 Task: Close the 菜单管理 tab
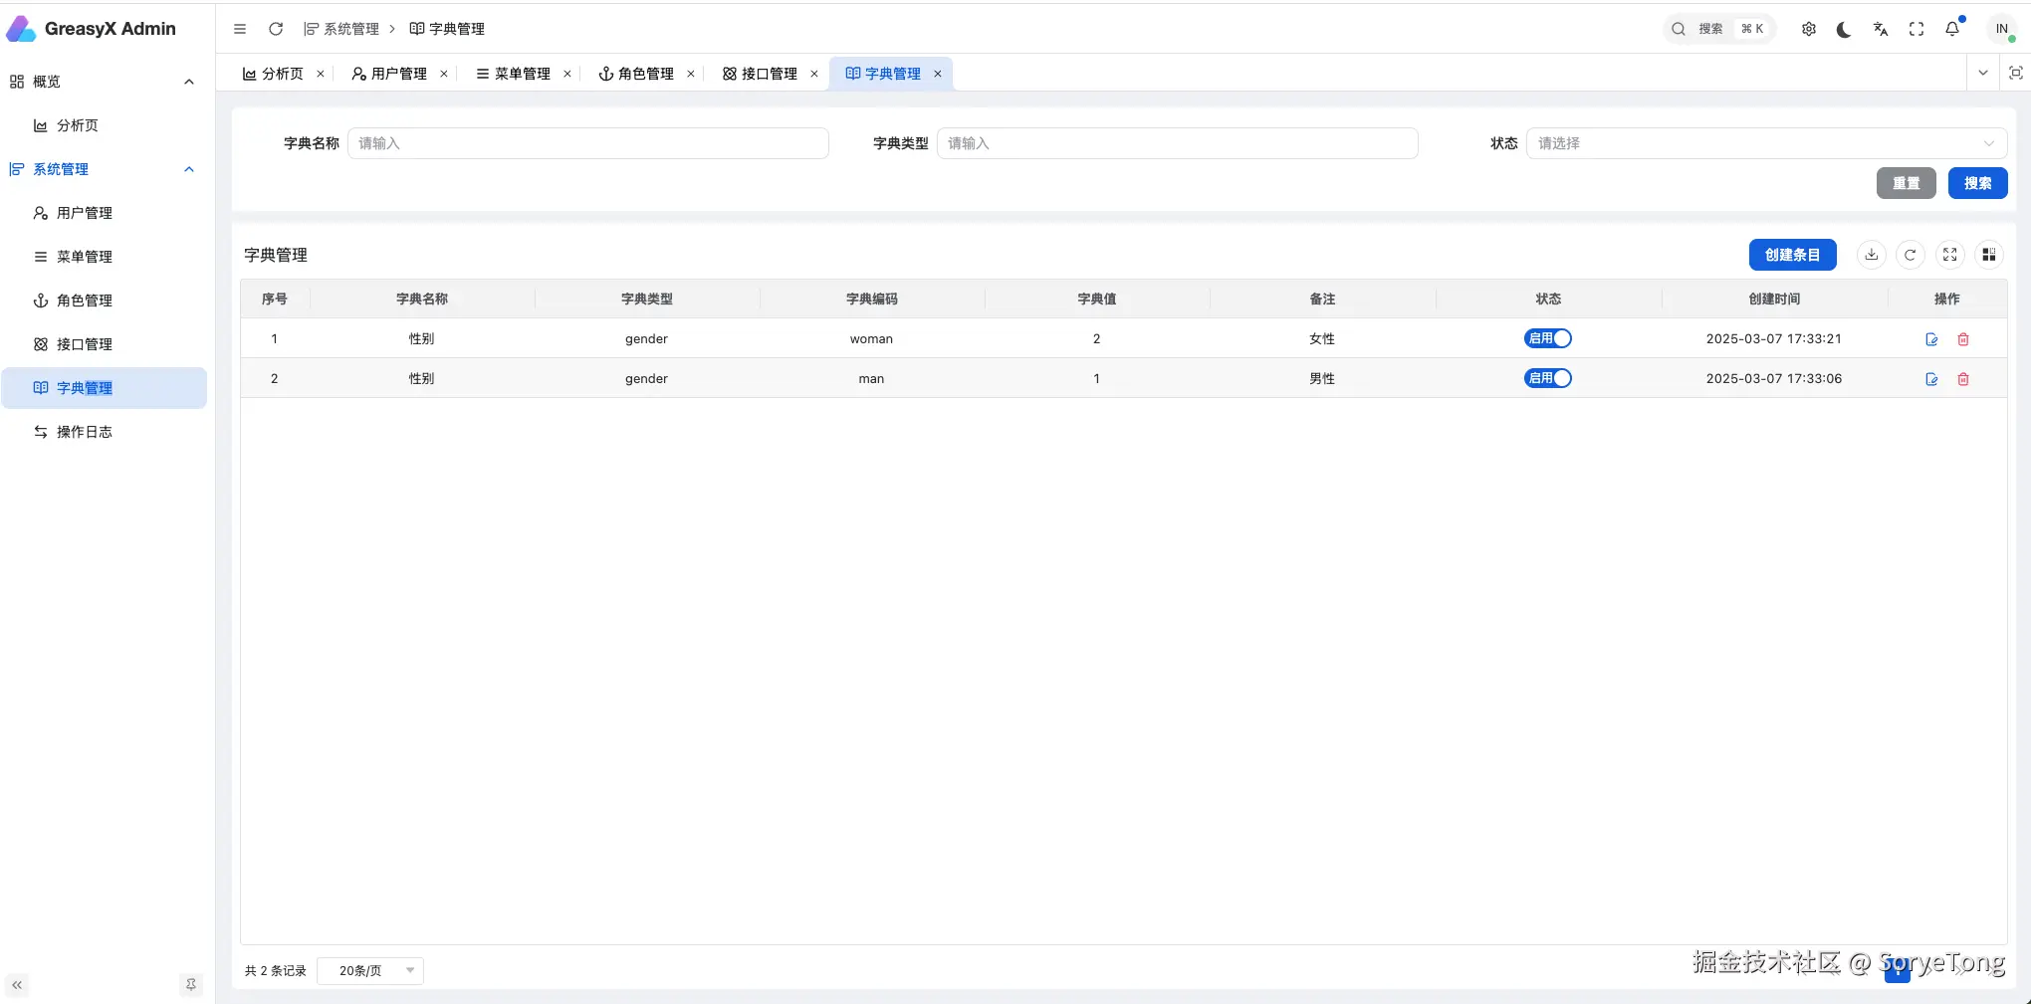tap(567, 74)
